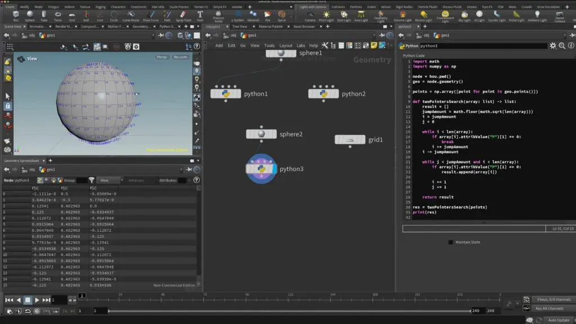576x324 pixels.
Task: Open the Persp viewport dropdown
Action: [x=162, y=57]
